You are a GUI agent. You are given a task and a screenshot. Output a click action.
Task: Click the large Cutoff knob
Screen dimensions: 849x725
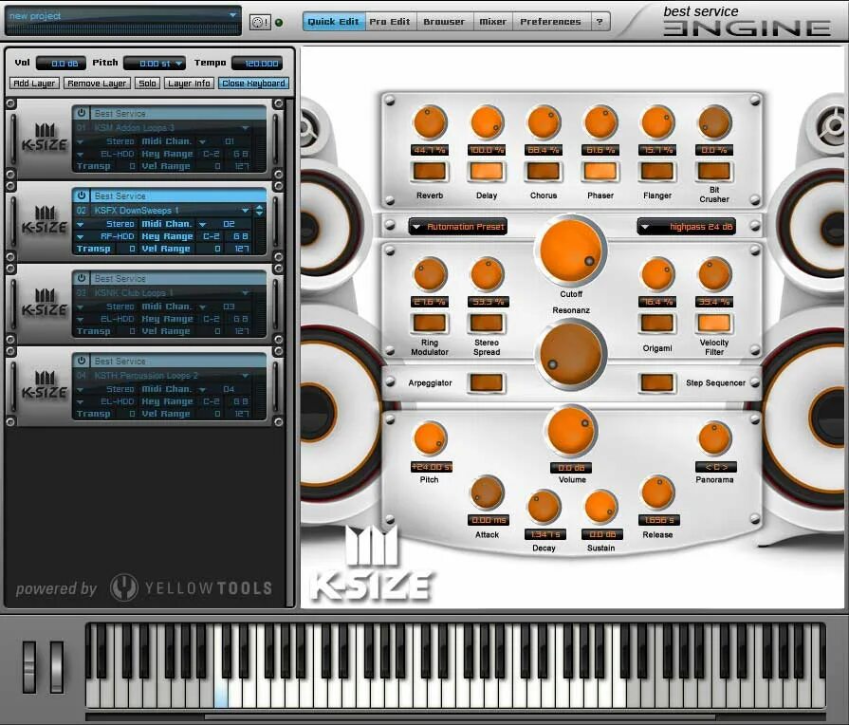click(x=571, y=251)
